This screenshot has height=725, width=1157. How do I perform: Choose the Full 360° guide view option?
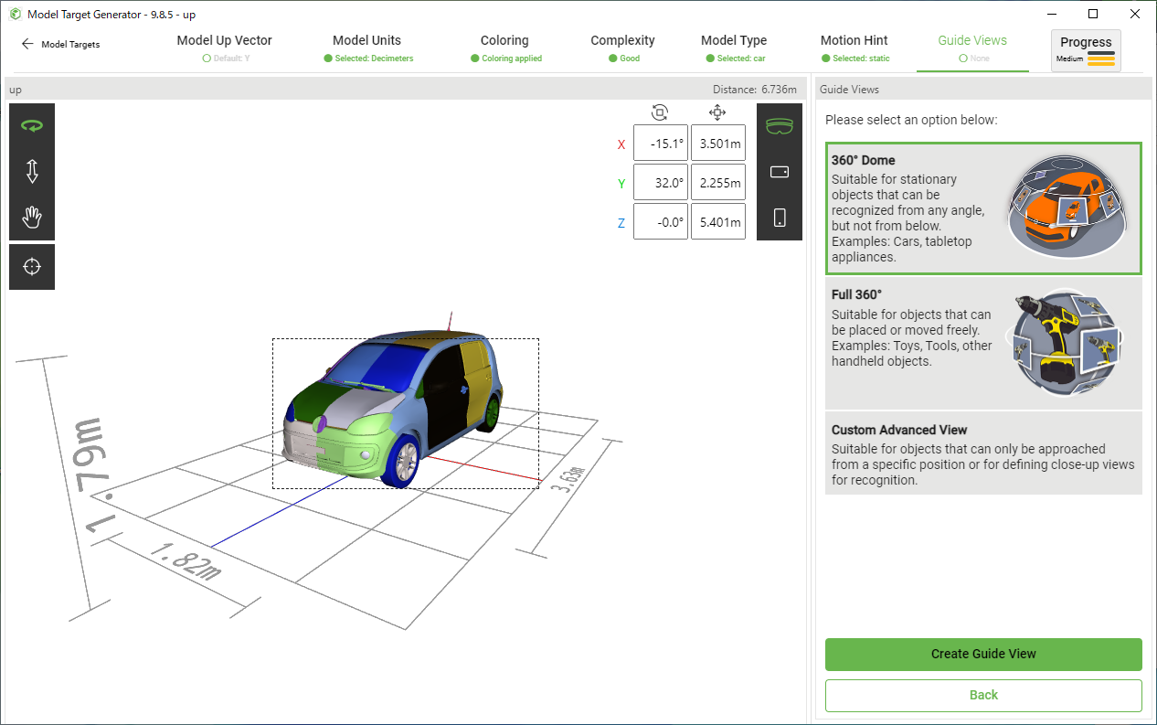coord(983,343)
